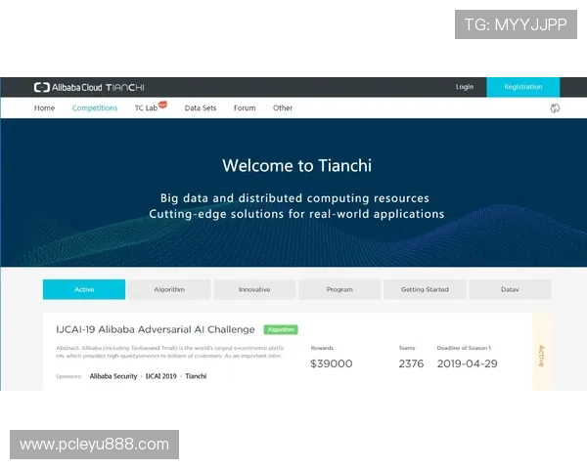This screenshot has height=469, width=587.
Task: Click the globe language icon
Action: click(x=555, y=108)
